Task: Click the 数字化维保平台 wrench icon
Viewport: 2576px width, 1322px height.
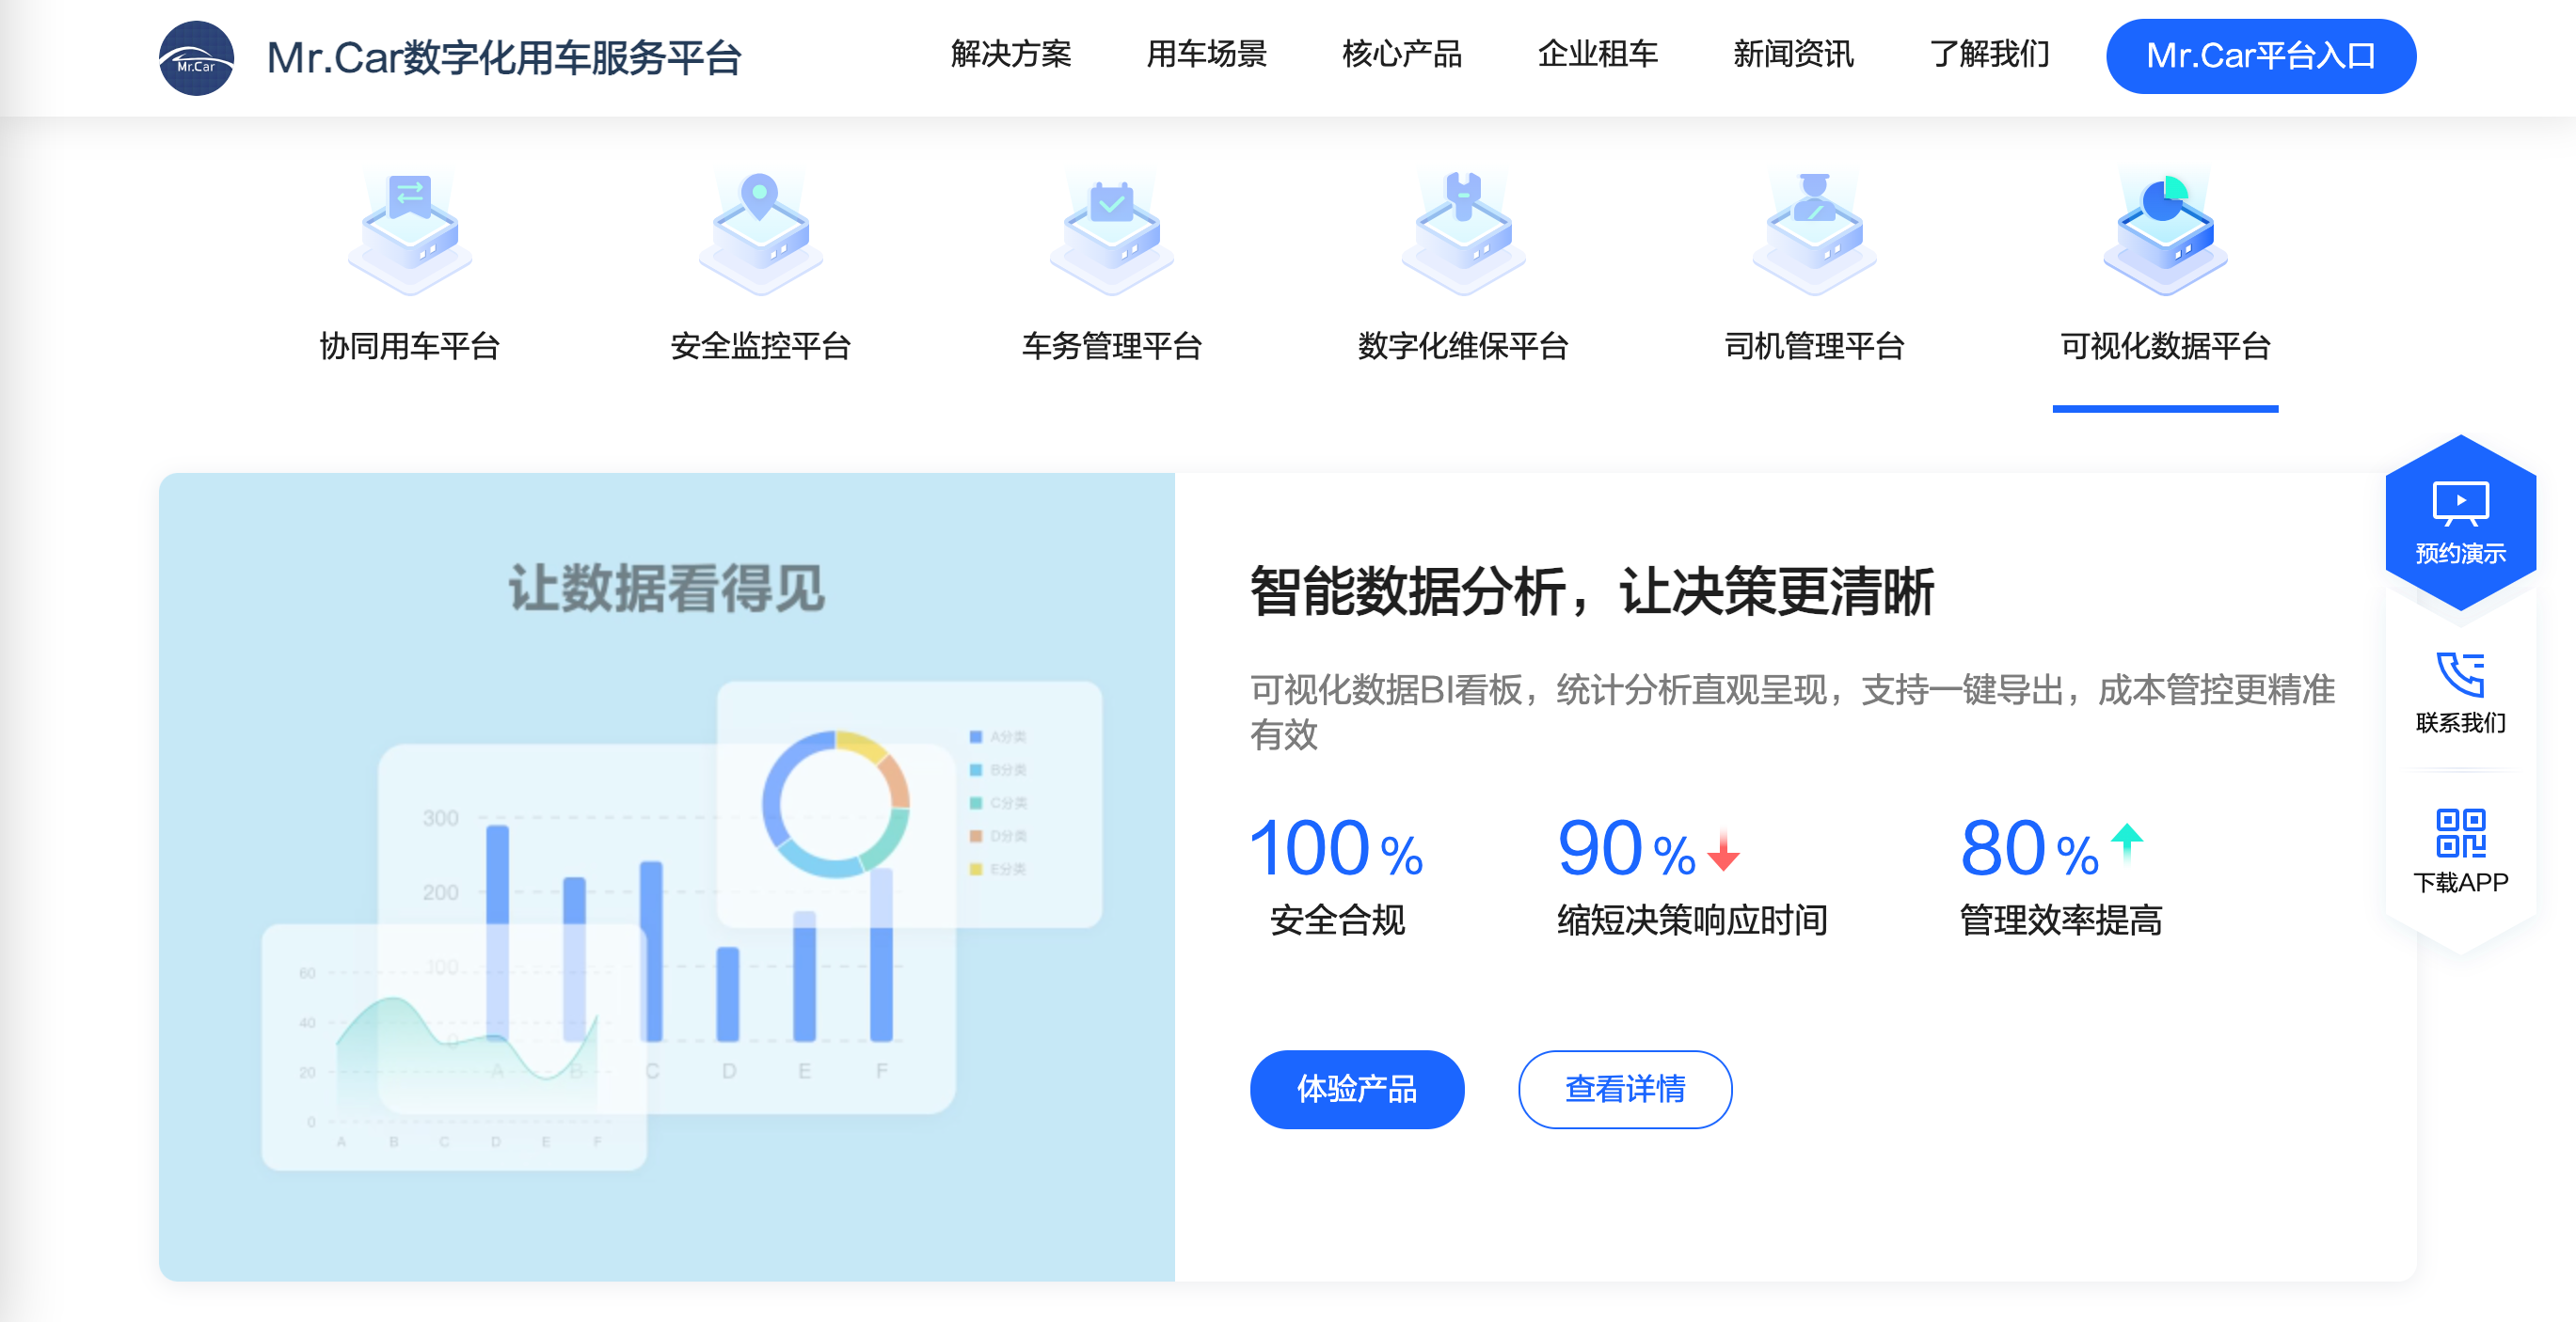Action: pyautogui.click(x=1463, y=232)
